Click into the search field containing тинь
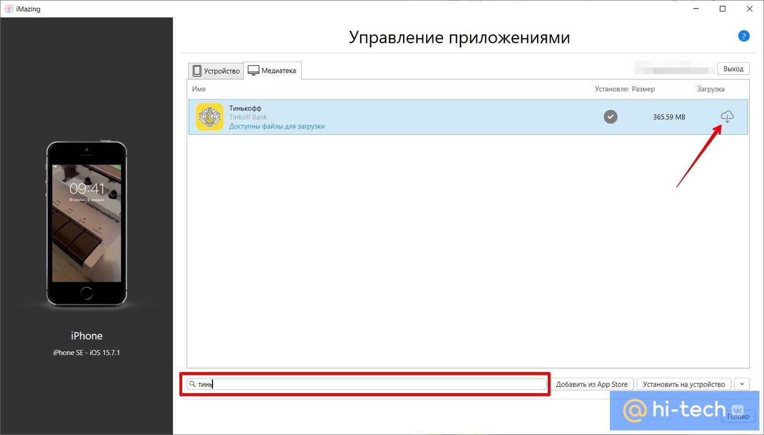Viewport: 764px width, 435px height. [x=366, y=384]
